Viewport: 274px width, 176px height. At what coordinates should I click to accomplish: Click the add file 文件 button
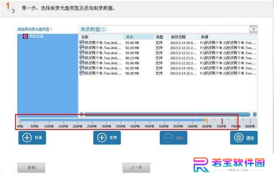(107, 138)
